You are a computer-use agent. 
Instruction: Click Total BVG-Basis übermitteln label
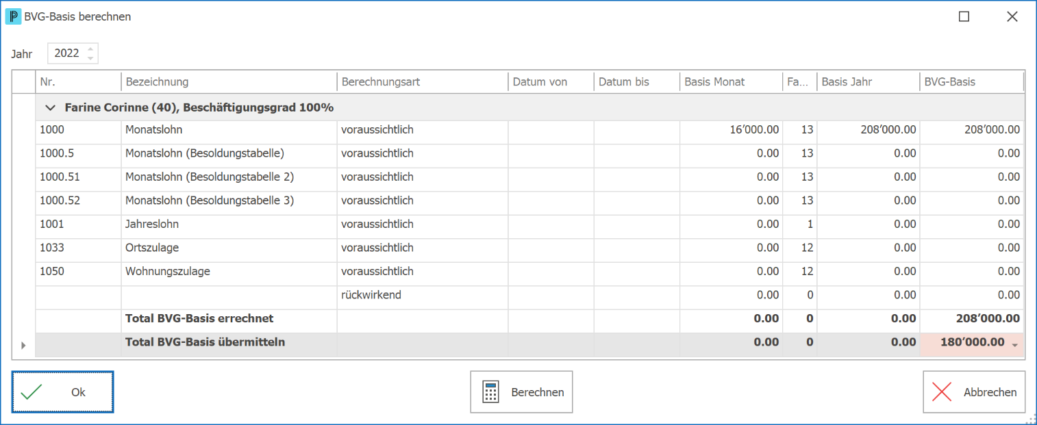(x=205, y=342)
